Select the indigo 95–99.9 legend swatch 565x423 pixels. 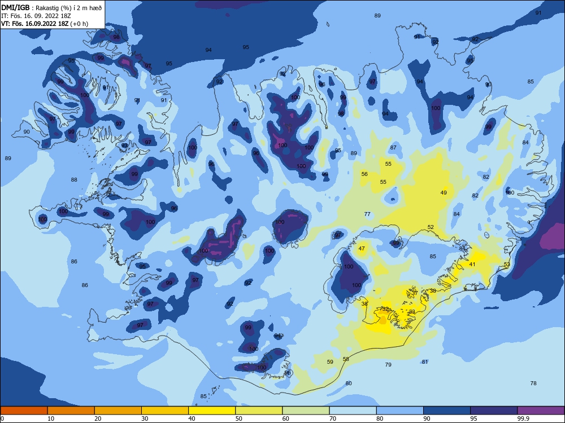(x=494, y=411)
